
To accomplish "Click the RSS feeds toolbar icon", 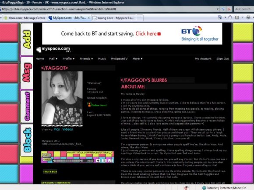I will pos(237,17).
